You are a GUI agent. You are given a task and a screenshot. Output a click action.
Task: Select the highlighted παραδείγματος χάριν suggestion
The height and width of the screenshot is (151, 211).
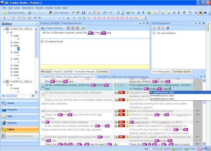coord(180,92)
